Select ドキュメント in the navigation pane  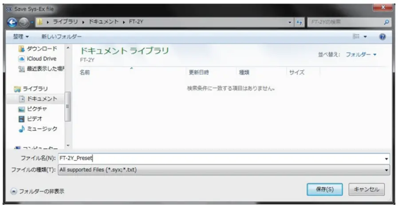coord(42,99)
